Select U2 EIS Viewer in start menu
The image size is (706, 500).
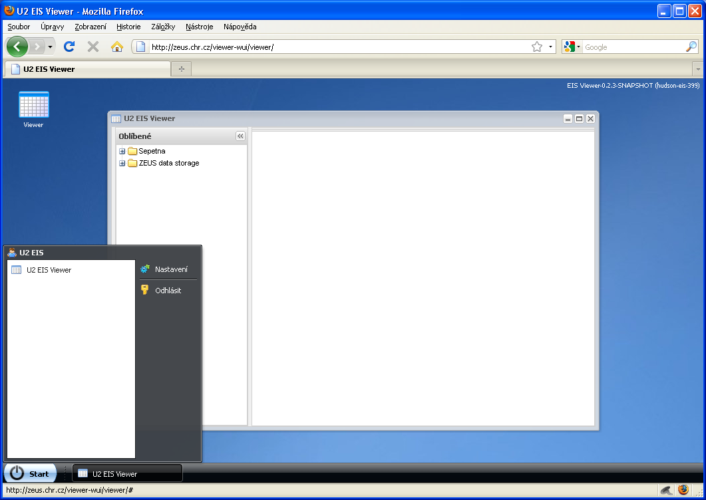[49, 270]
